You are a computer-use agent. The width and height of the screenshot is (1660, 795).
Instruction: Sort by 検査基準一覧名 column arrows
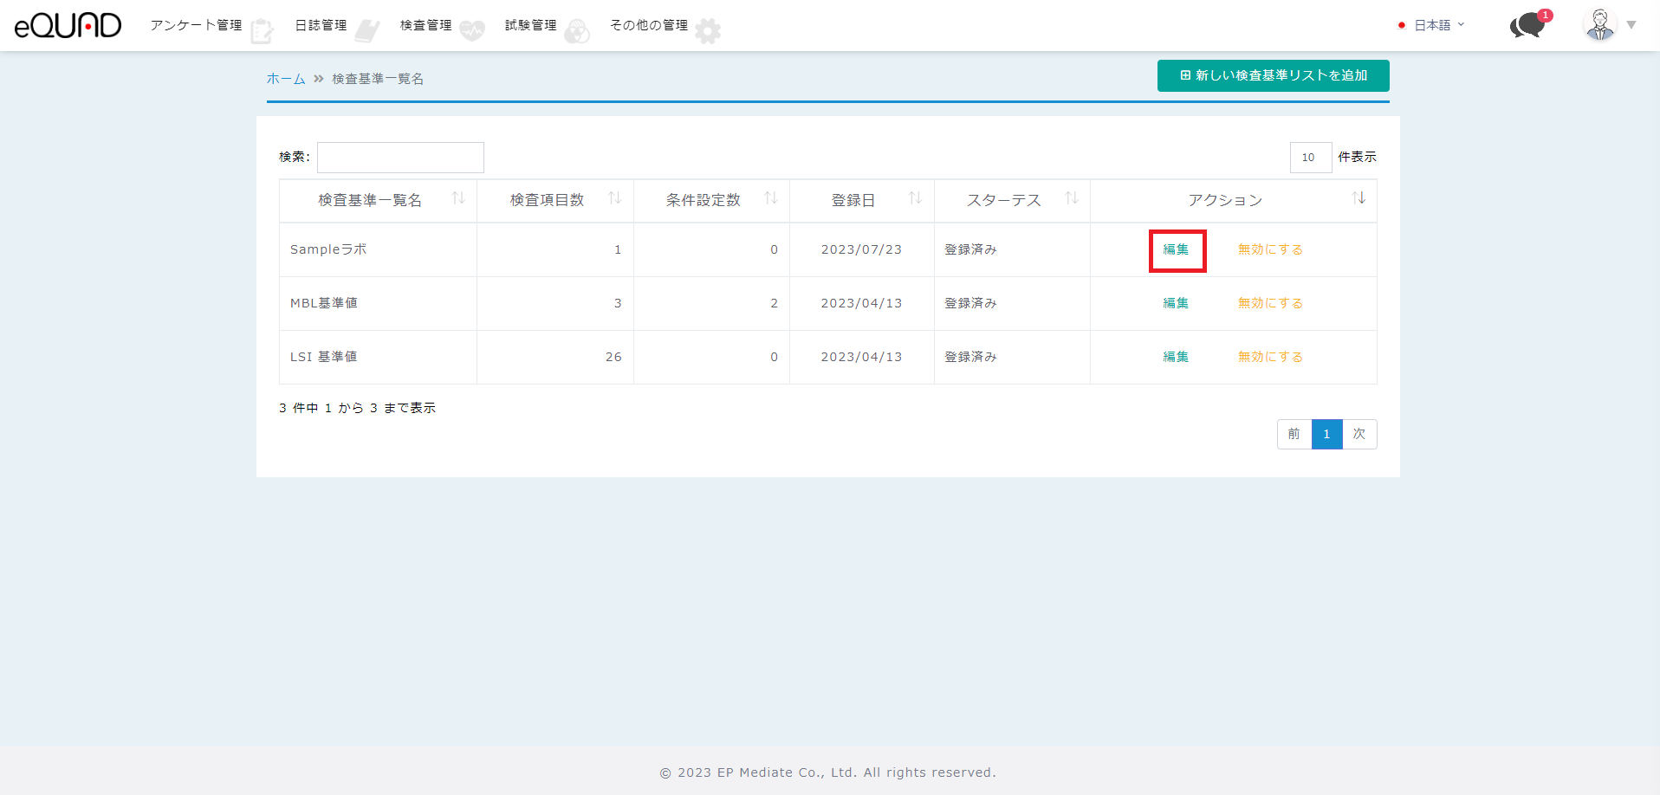click(x=458, y=199)
